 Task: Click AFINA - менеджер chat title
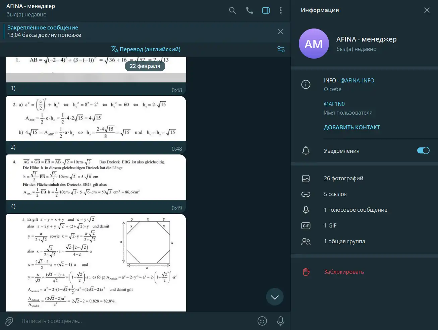[x=31, y=6]
